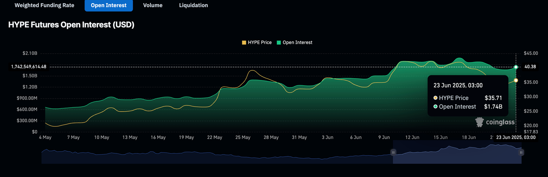The height and width of the screenshot is (177, 548).
Task: Click the 40.38 right axis crosshair label
Action: pos(531,67)
